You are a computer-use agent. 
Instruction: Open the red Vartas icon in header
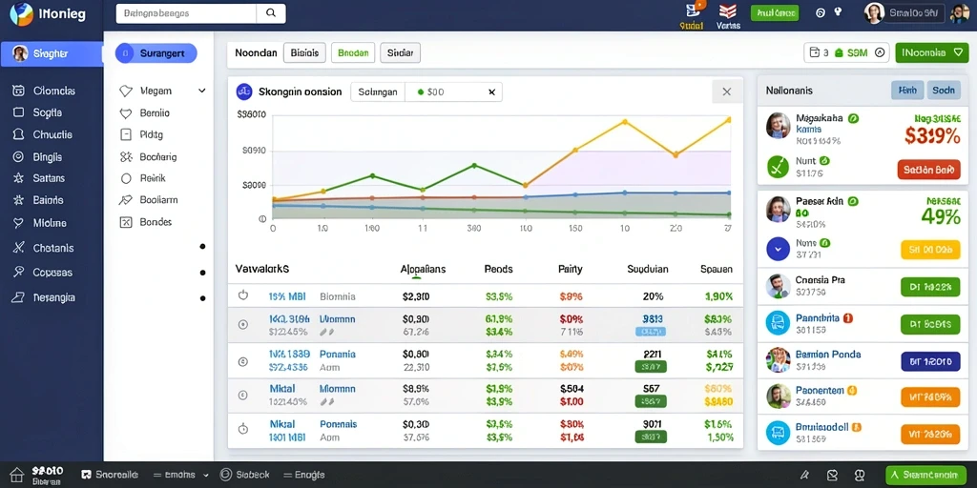[x=728, y=11]
